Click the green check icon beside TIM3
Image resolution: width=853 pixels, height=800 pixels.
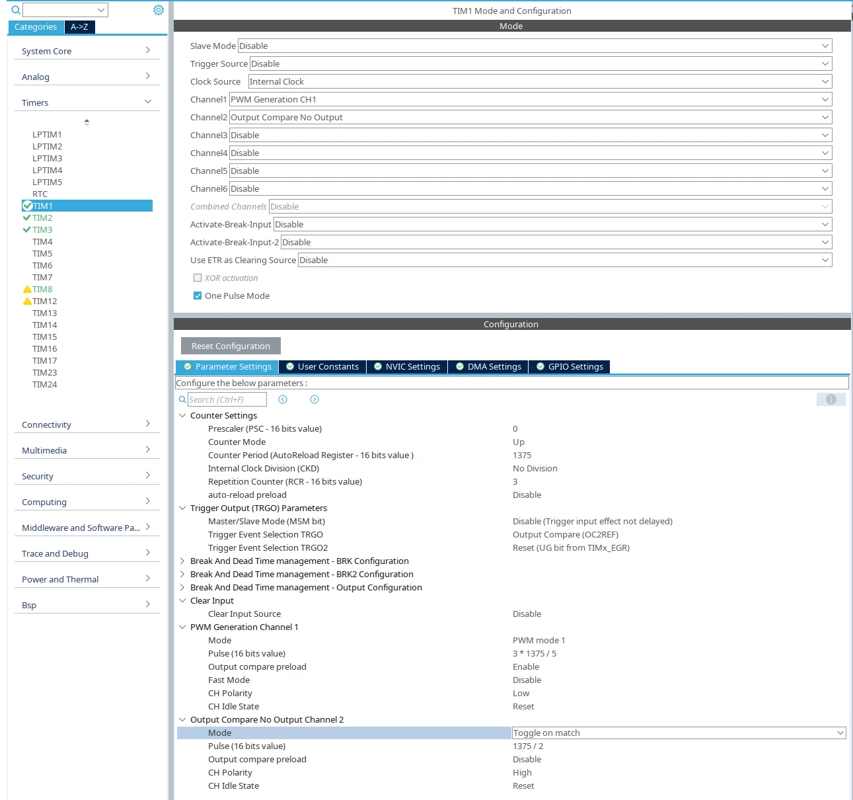pyautogui.click(x=27, y=229)
